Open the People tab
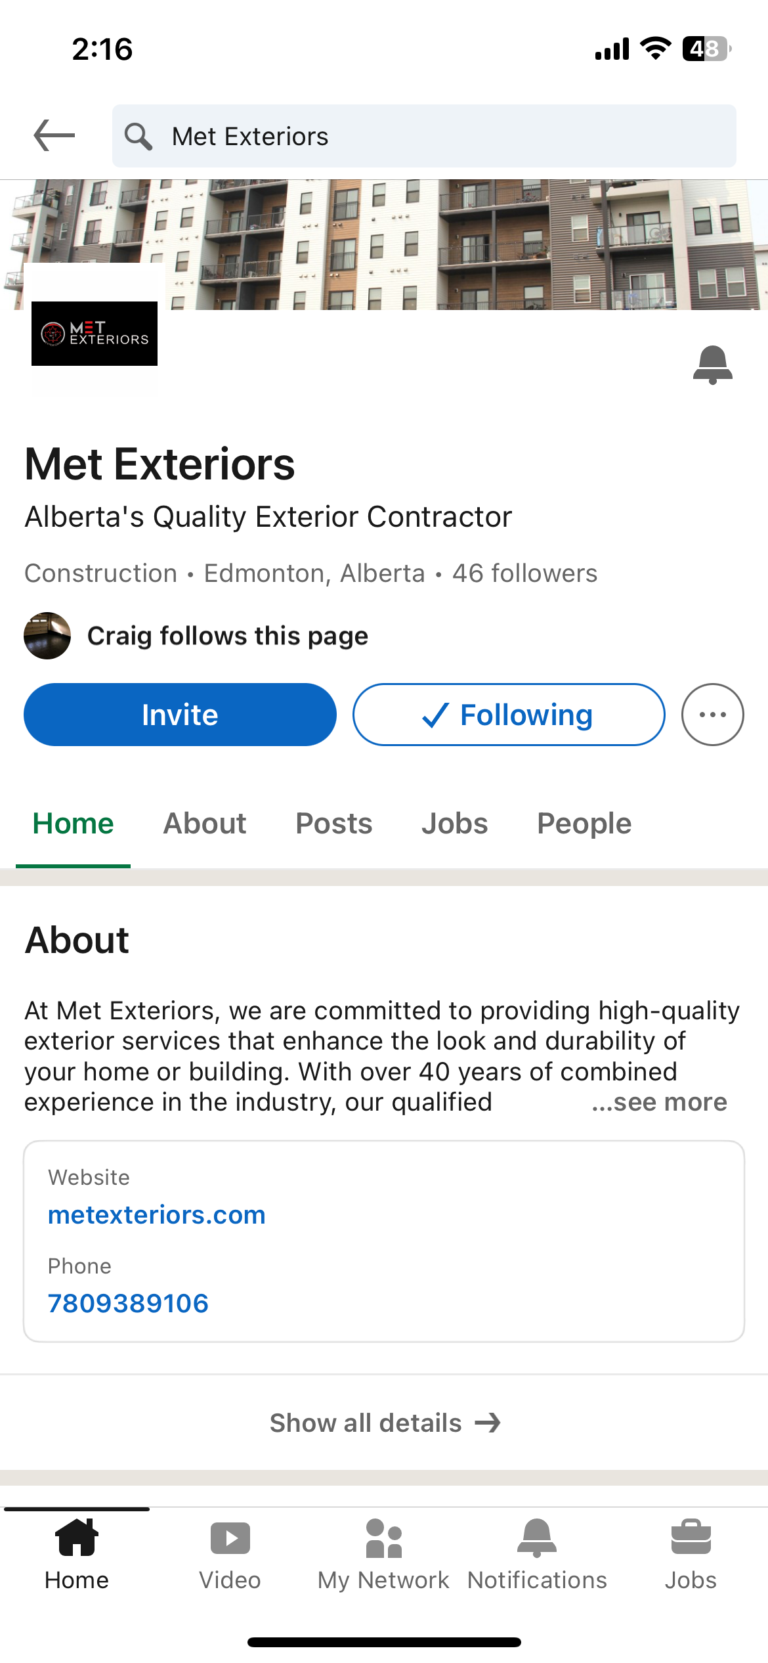The width and height of the screenshot is (768, 1663). click(x=584, y=824)
